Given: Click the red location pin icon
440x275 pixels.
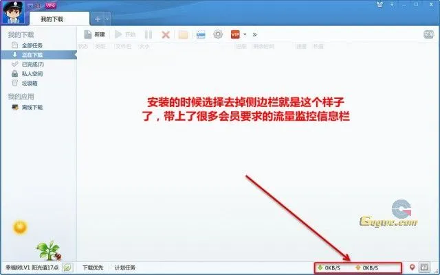Looking at the screenshot, I should click(412, 267).
